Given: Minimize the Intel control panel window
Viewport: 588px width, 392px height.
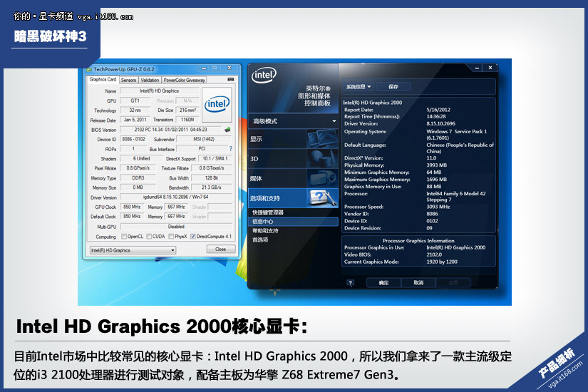Looking at the screenshot, I should [x=477, y=68].
